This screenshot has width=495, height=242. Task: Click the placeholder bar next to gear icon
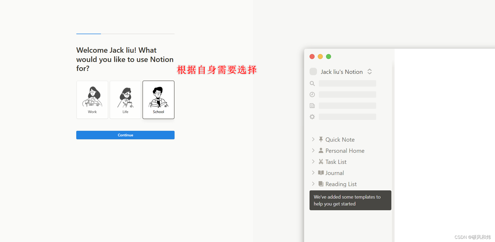[348, 117]
